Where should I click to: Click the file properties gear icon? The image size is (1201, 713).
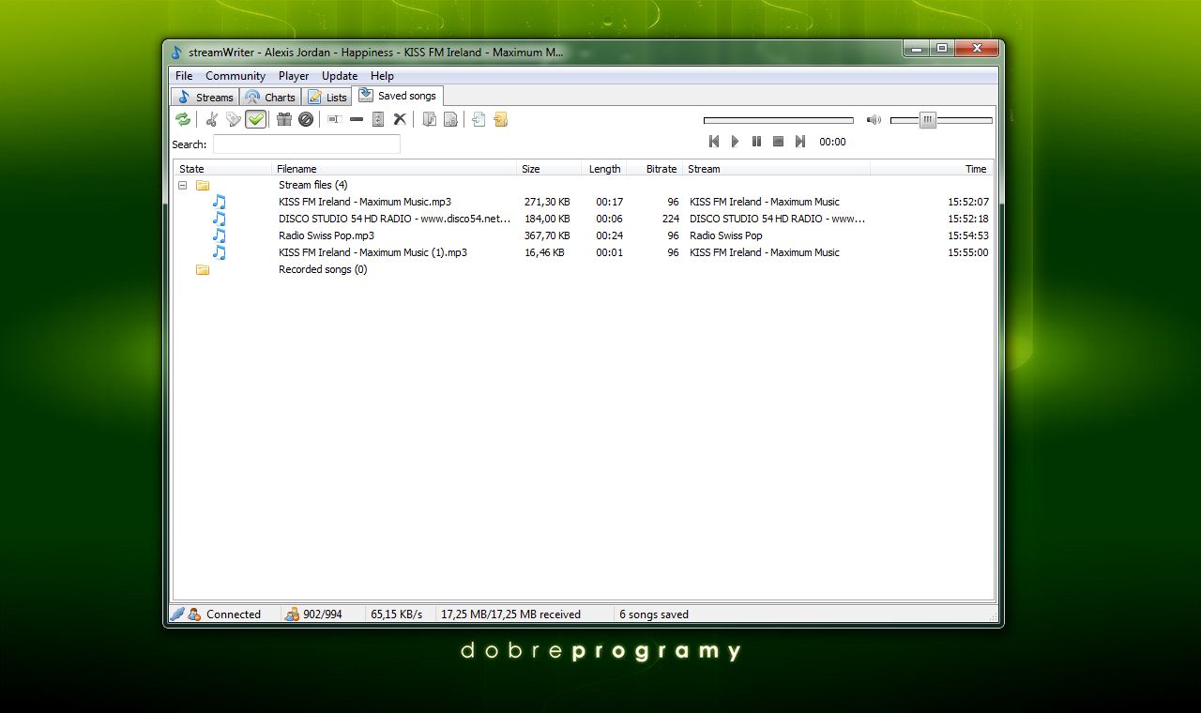(x=450, y=119)
